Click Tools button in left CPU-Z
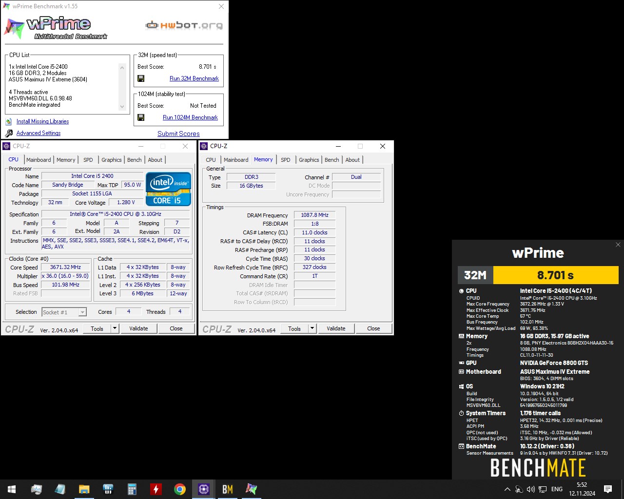Screen dimensions: 624x499 [97, 328]
